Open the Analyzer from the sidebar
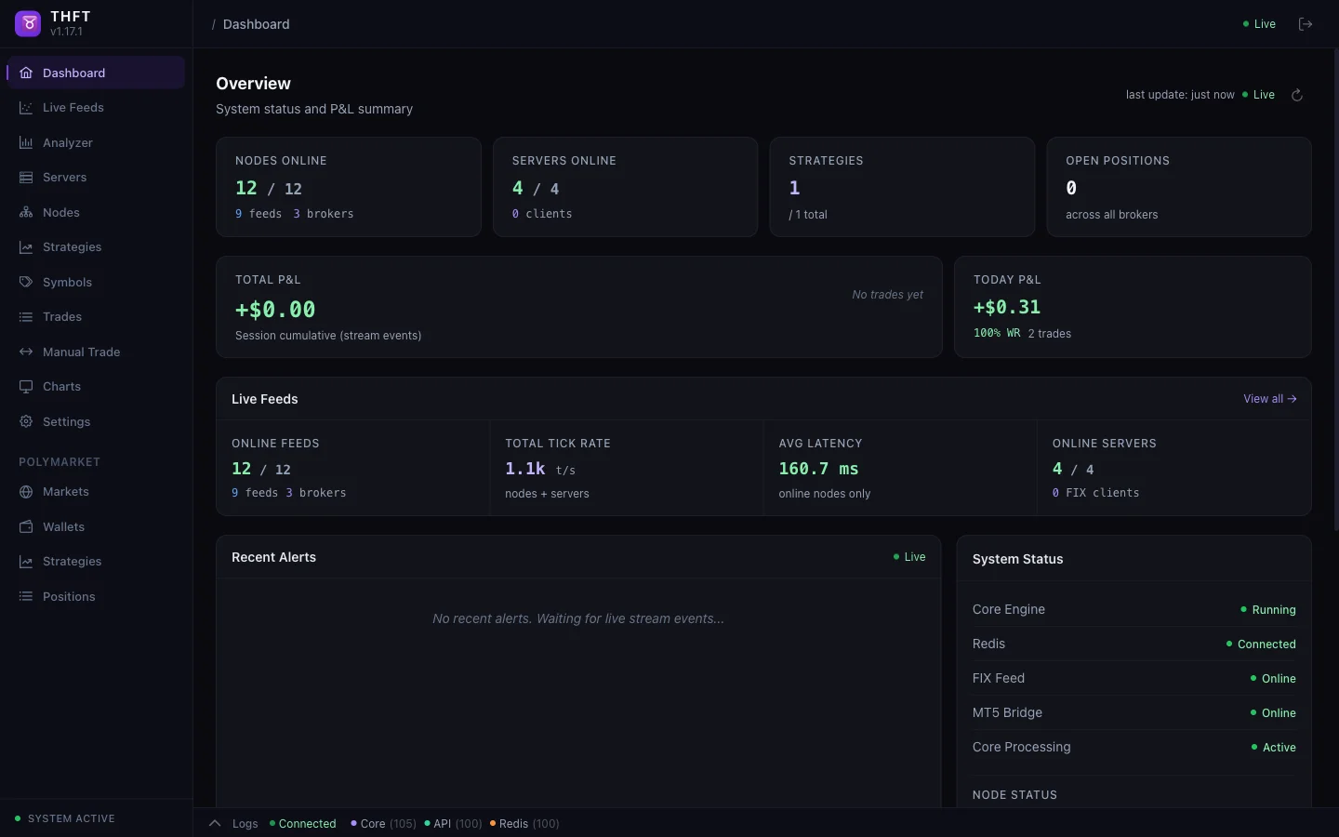Screen dimensions: 1339x837 pyautogui.click(x=66, y=142)
